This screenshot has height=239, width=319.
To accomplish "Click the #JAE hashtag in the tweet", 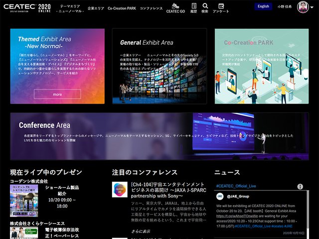I will [x=288, y=226].
